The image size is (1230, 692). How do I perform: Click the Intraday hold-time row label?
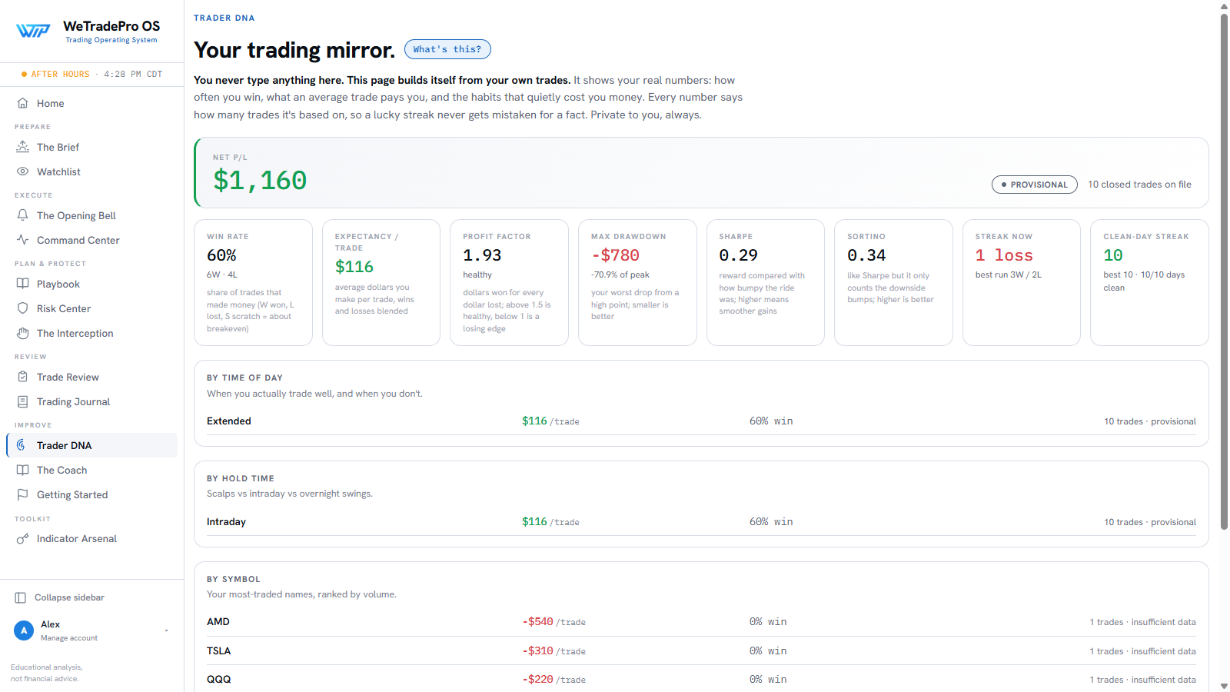pos(226,521)
